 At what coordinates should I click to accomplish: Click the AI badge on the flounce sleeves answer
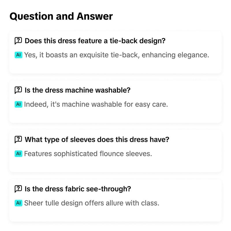pyautogui.click(x=18, y=154)
